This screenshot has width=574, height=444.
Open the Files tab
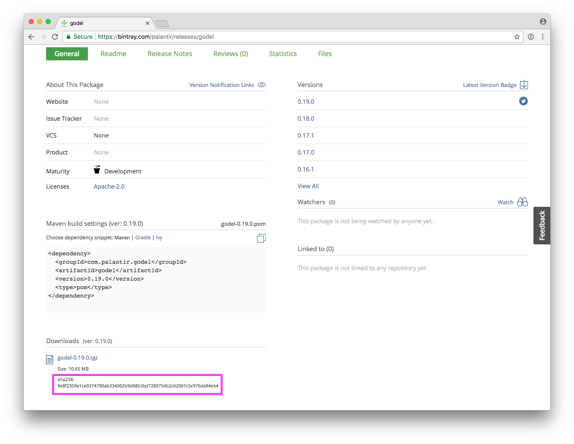click(325, 54)
